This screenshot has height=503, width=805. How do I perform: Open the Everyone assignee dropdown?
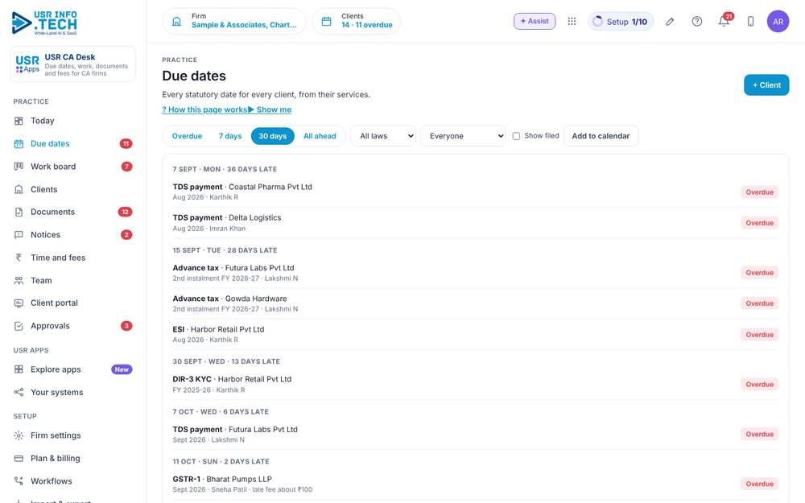(463, 136)
